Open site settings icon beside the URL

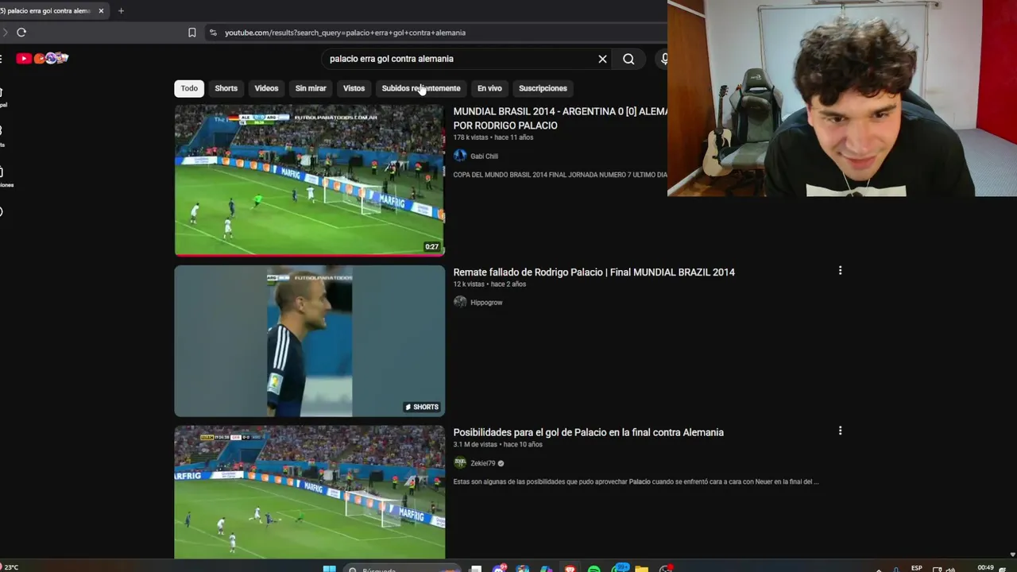coord(212,33)
